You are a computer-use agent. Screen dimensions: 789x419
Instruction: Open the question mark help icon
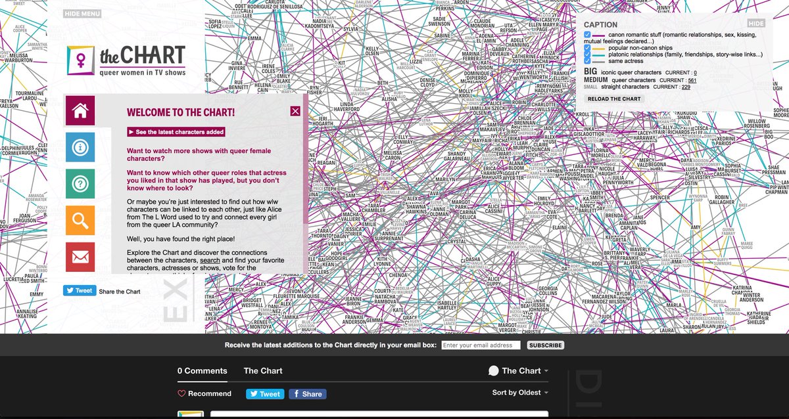point(80,184)
